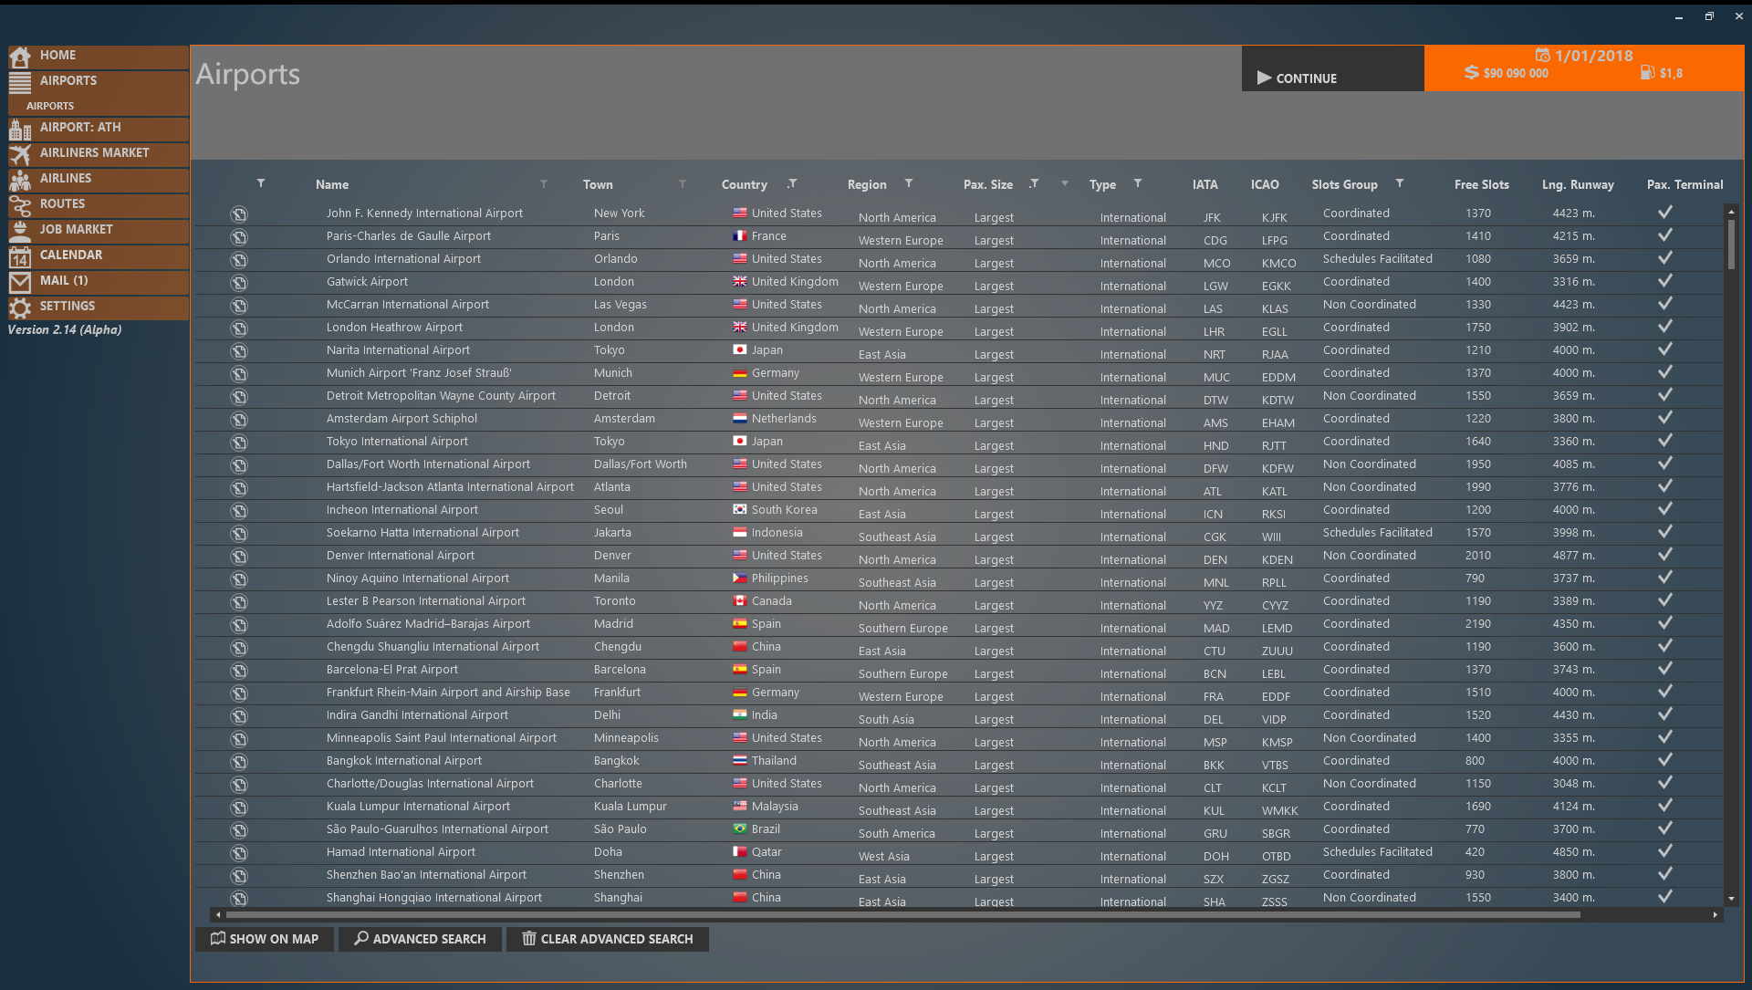Toggle Pax. Terminal check for JFK row
Screen dimensions: 1752x990
pos(1665,212)
